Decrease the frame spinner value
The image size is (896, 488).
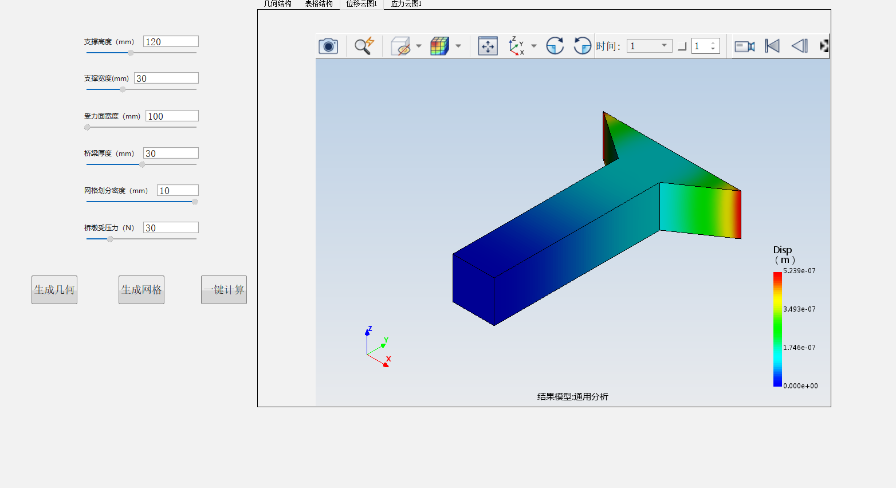click(713, 49)
